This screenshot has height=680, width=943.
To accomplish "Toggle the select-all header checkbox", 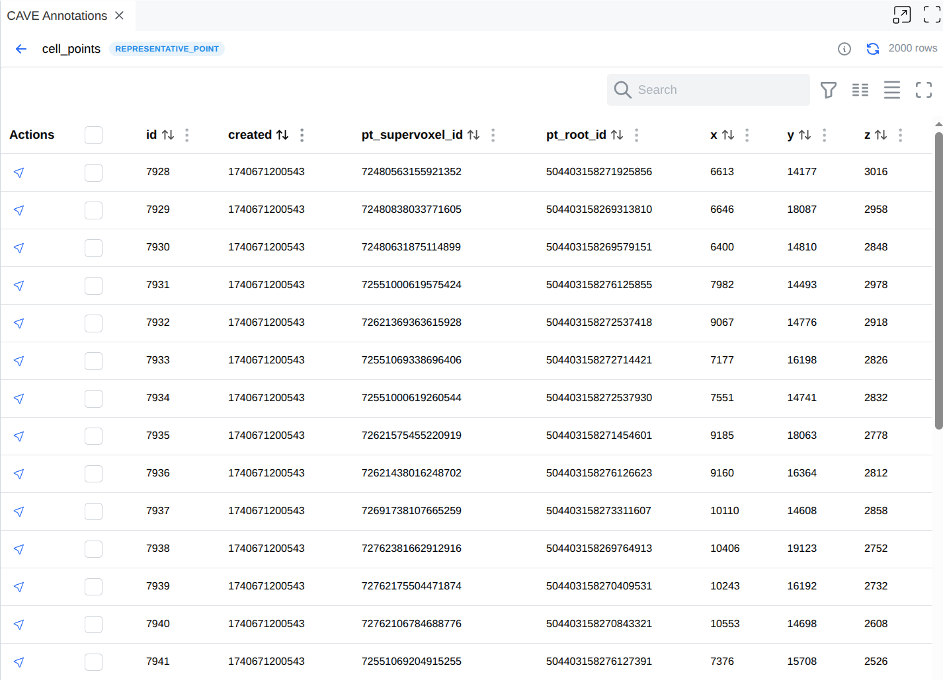I will point(93,135).
